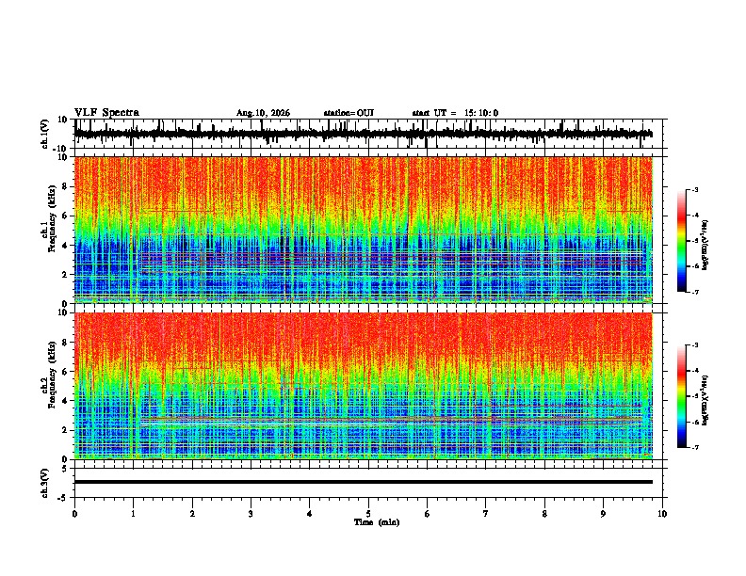Viewport: 746px width, 576px height.
Task: Click the "ch.1(V)" waveform axis label
Action: pyautogui.click(x=45, y=134)
